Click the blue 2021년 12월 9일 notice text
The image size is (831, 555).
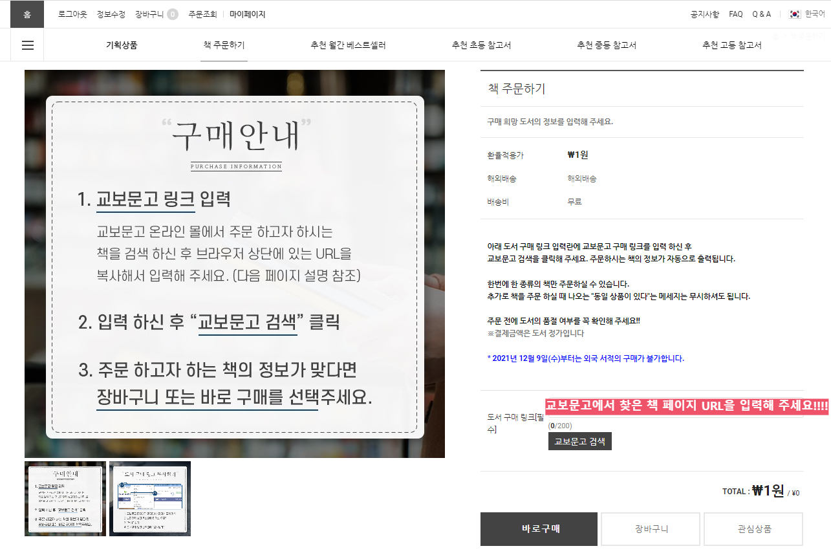pyautogui.click(x=586, y=358)
